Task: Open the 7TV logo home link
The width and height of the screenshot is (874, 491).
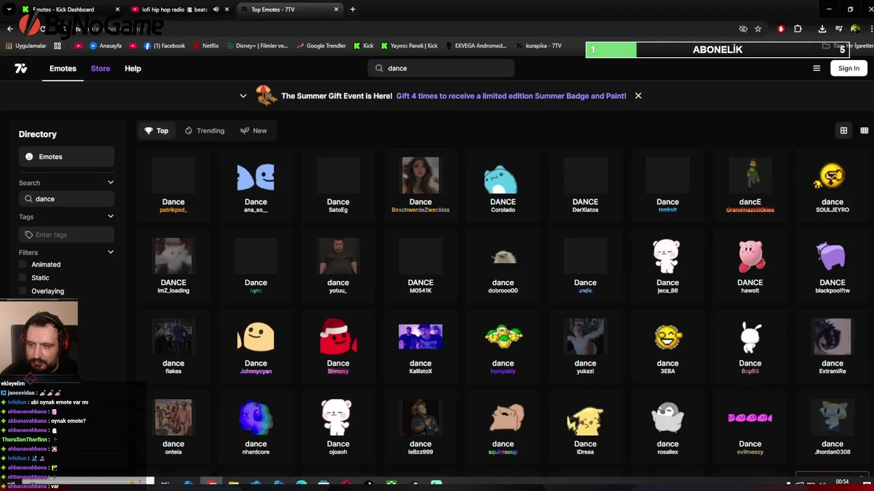Action: pos(21,68)
